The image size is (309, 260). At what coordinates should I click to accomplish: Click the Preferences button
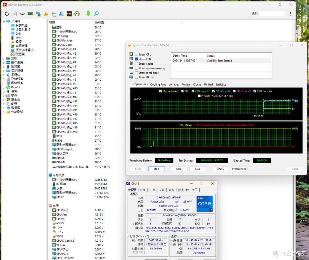[x=239, y=169]
